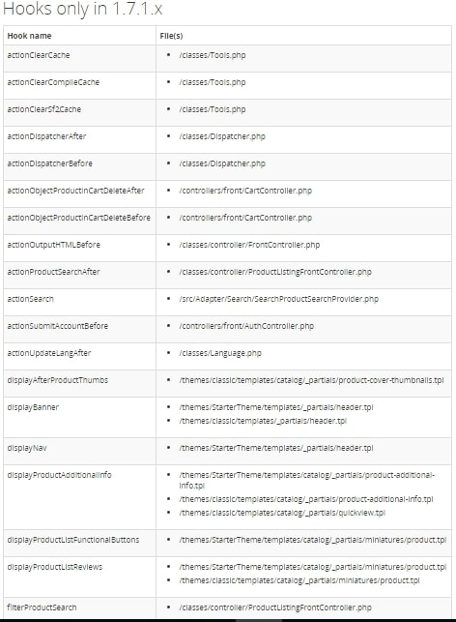The image size is (456, 622).
Task: Click the actionSearch hook name
Action: coord(31,299)
